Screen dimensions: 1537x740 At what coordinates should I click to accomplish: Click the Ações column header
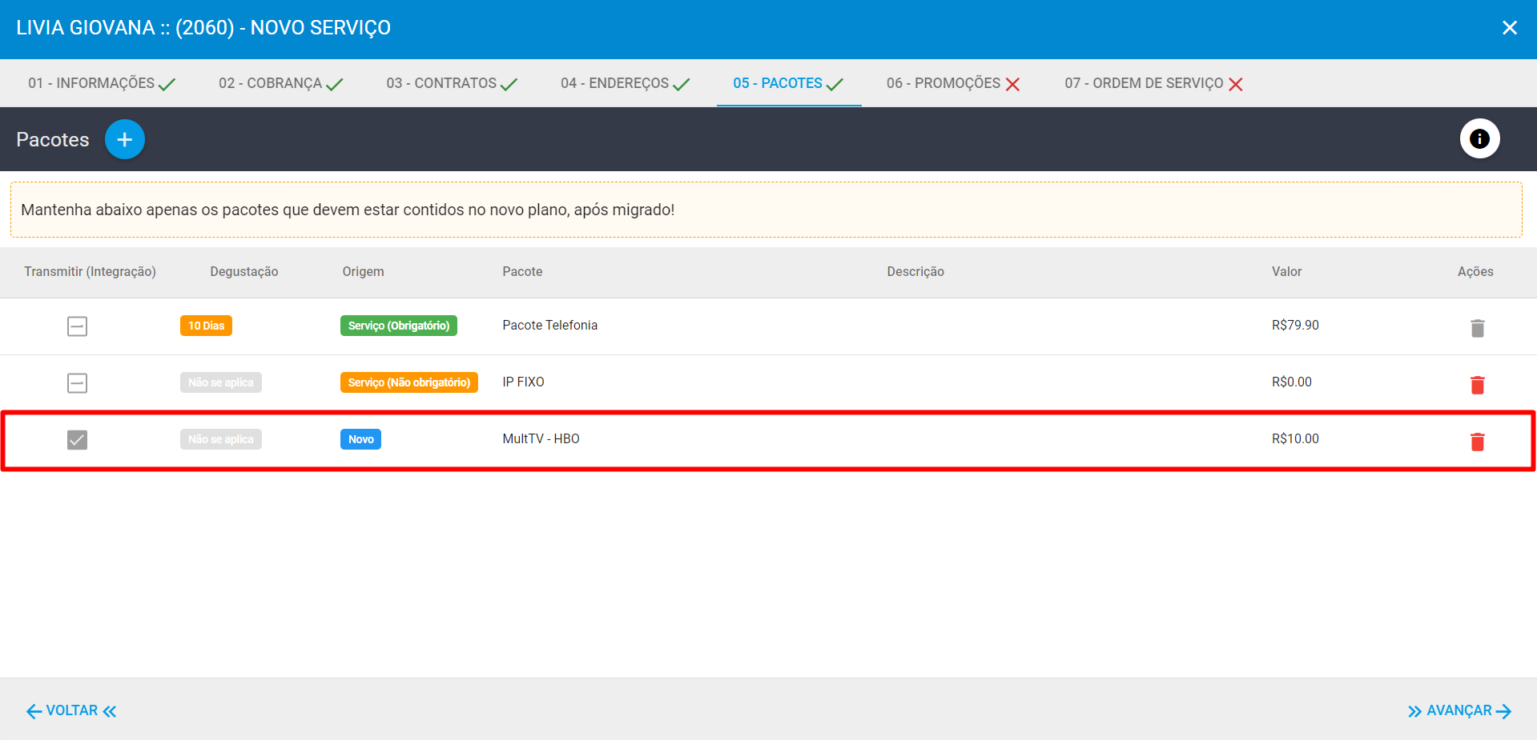(x=1475, y=271)
